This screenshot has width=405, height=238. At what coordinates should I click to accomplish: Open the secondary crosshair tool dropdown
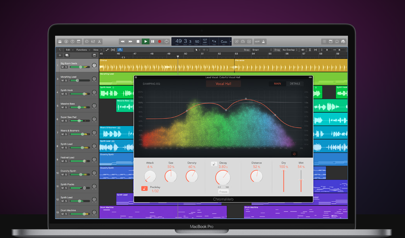pos(205,50)
